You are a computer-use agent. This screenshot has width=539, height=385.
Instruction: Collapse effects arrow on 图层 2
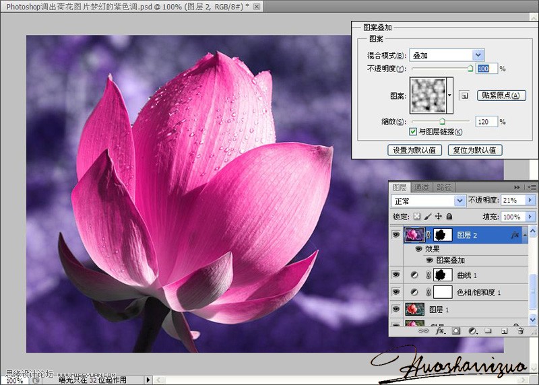(525, 235)
